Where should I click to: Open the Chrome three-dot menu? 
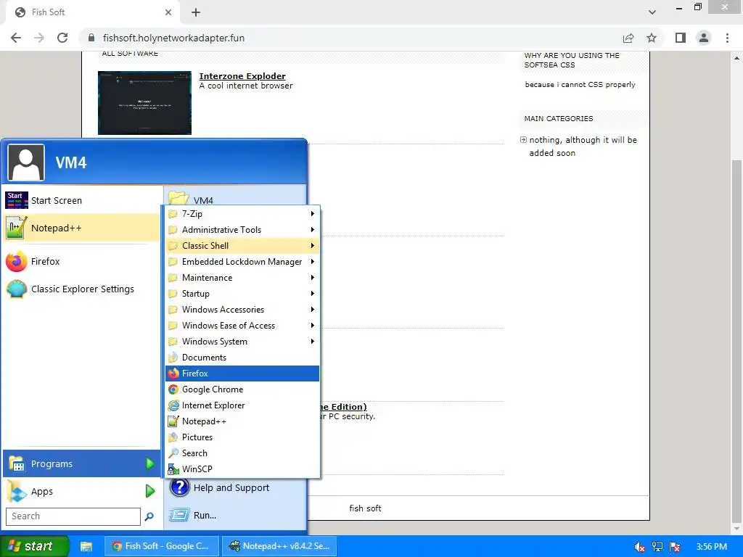click(x=727, y=38)
